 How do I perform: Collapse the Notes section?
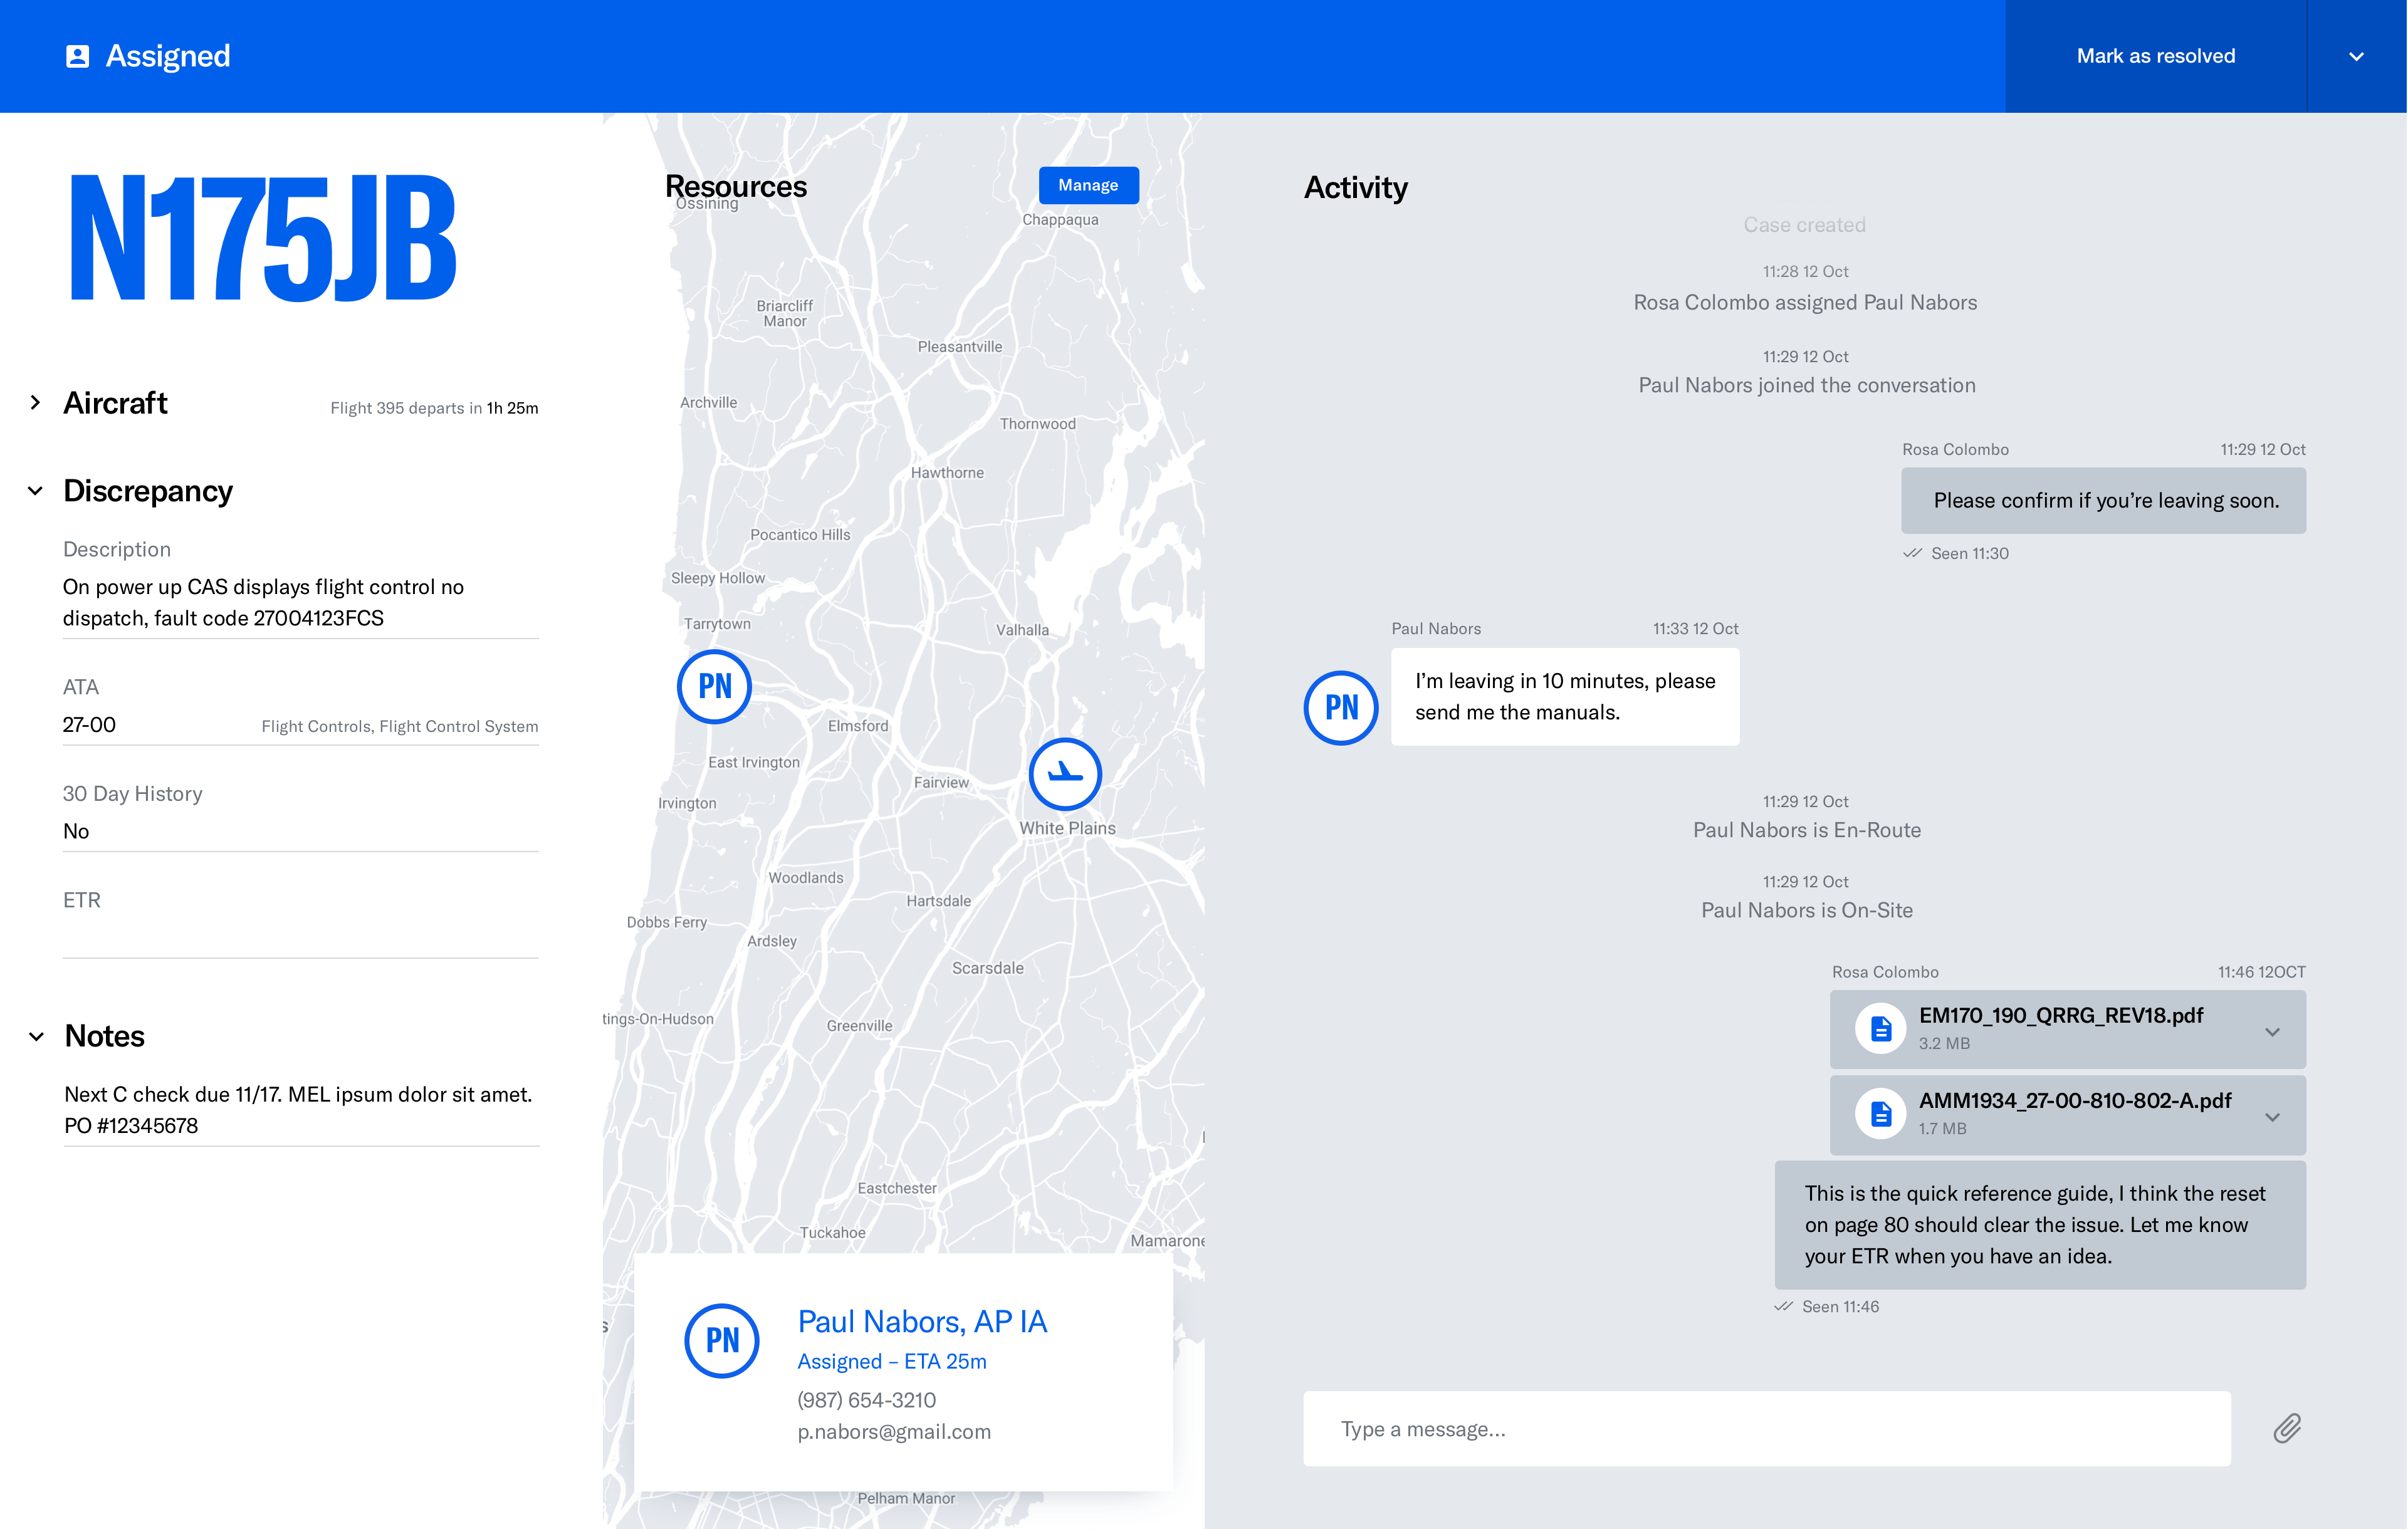click(x=36, y=1037)
